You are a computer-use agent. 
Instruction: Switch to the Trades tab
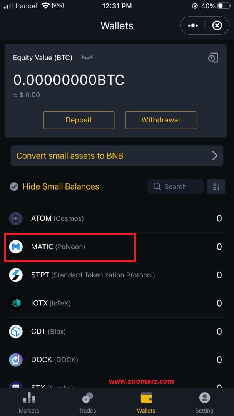click(88, 403)
